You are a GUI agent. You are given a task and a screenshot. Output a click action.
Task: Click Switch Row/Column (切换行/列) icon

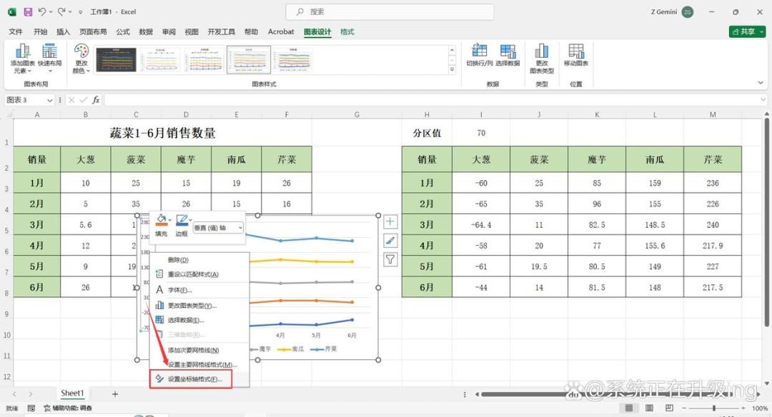(x=479, y=51)
